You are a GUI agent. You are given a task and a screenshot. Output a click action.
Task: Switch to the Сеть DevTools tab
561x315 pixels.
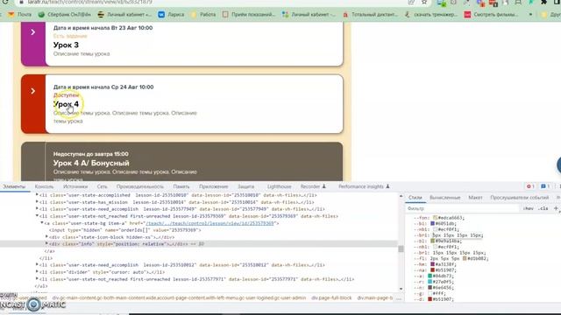(102, 186)
